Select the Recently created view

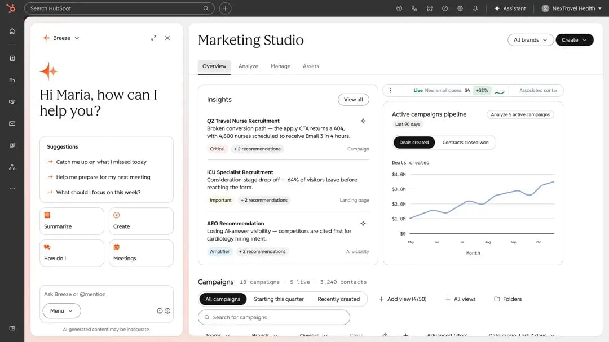(339, 299)
